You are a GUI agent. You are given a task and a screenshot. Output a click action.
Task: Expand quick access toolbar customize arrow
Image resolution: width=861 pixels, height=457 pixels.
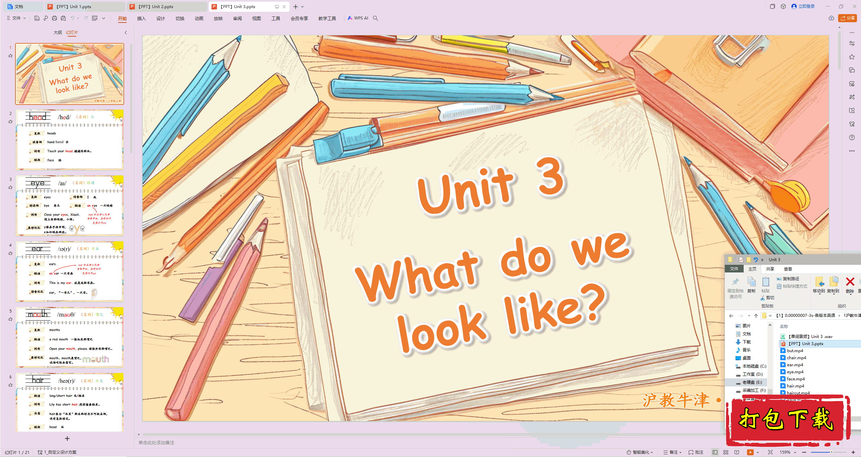click(x=104, y=18)
